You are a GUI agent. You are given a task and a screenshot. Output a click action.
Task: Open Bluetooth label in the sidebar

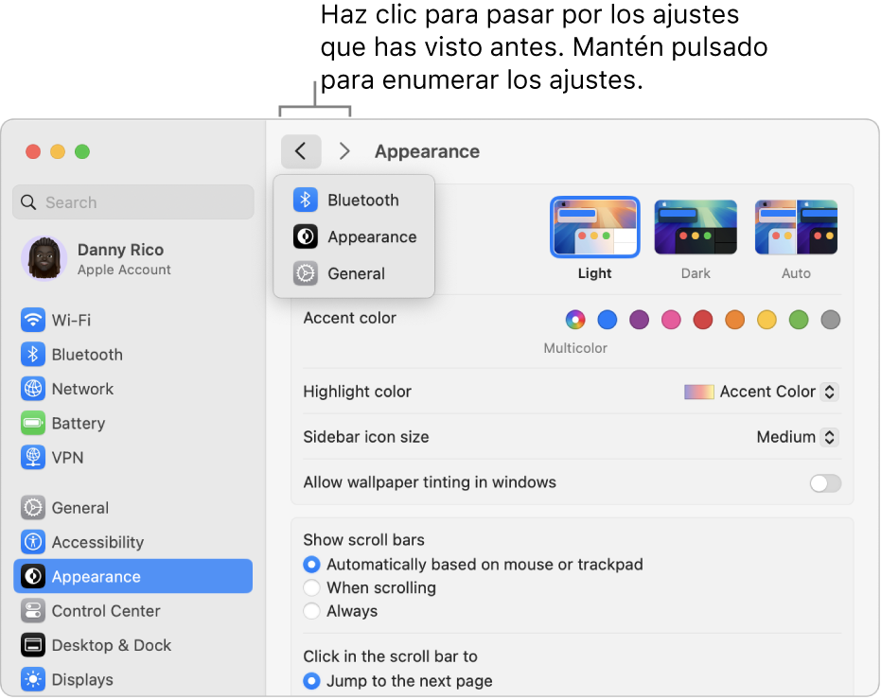87,355
